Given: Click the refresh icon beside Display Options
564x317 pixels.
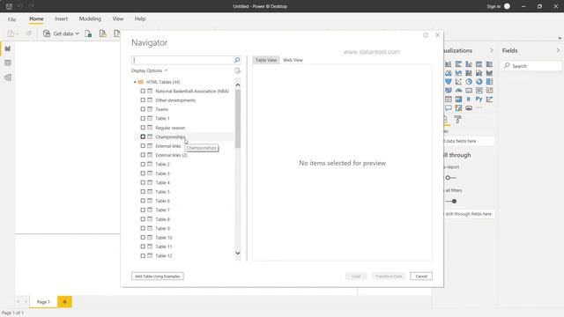Looking at the screenshot, I should coord(237,70).
